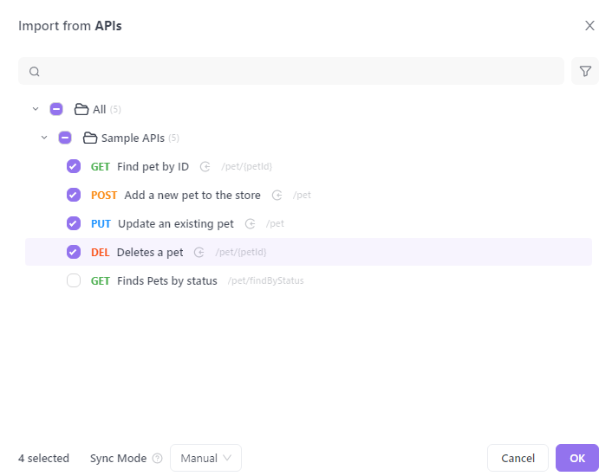Toggle the Sample APIs checkbox

coord(65,138)
